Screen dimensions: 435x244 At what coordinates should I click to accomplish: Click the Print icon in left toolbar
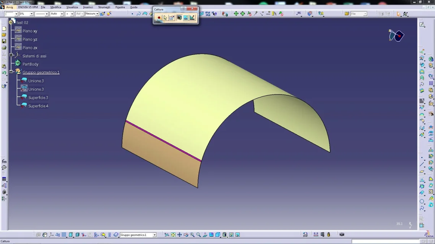[x=4, y=48]
